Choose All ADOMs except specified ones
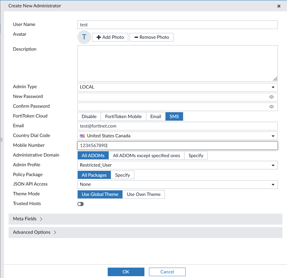Viewport: 287px width, 278px height. click(147, 156)
